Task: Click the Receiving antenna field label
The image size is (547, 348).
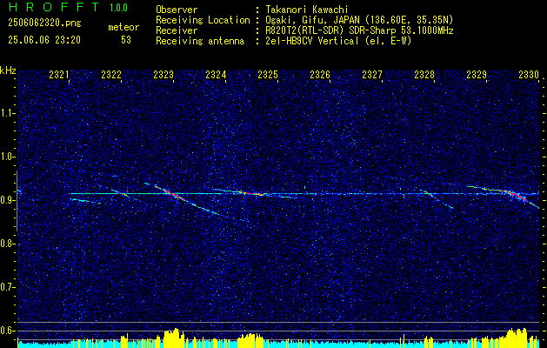Action: click(200, 41)
